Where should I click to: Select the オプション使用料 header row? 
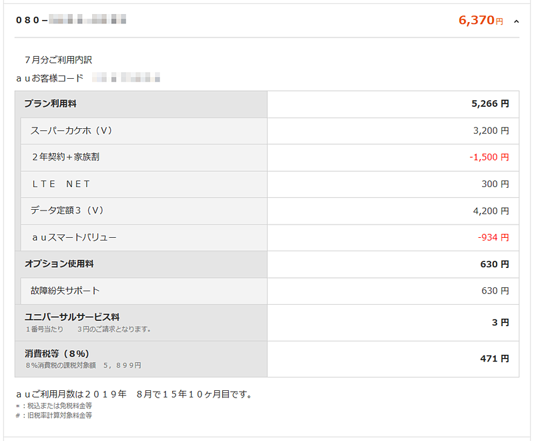click(x=59, y=264)
